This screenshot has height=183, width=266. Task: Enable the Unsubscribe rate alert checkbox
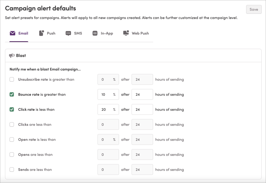(x=12, y=79)
